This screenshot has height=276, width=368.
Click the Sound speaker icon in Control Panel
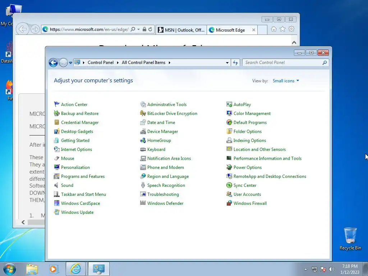tap(56, 185)
